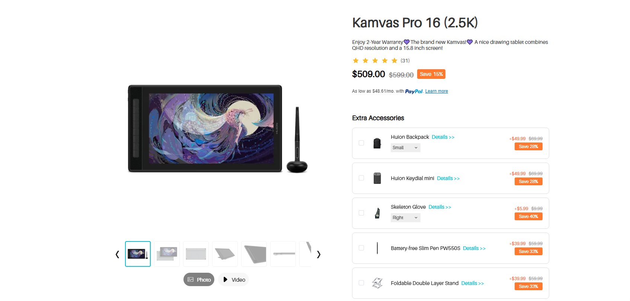Switch to the Photo tab
Screen dimensions: 630x301
[199, 280]
